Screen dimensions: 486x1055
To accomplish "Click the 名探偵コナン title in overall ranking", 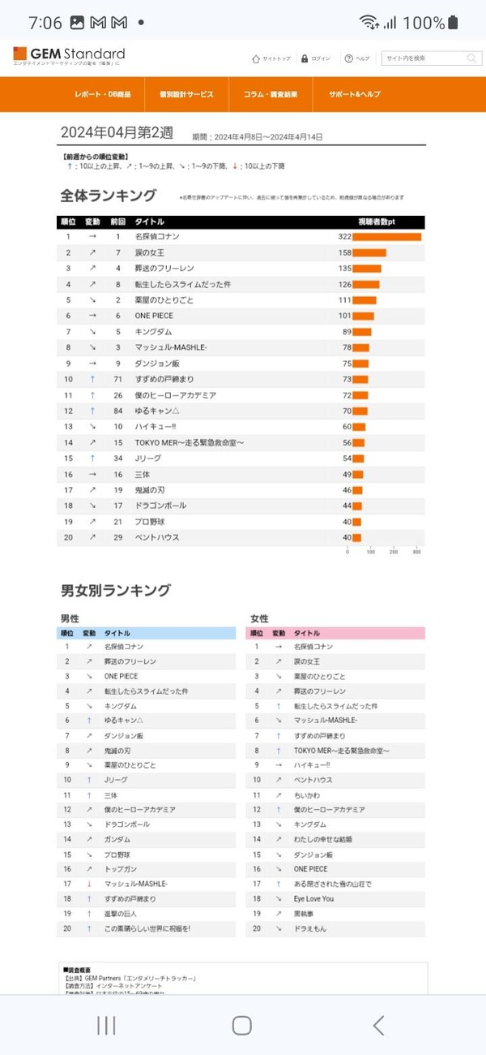I will pyautogui.click(x=157, y=237).
